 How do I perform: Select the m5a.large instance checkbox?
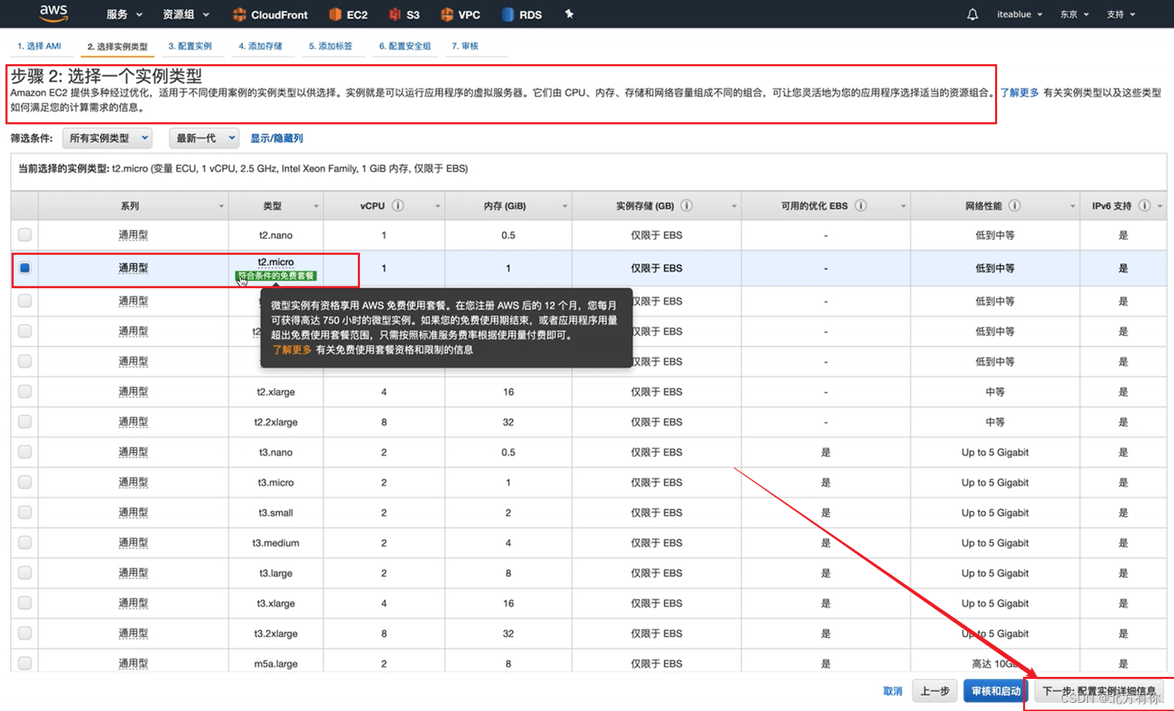pyautogui.click(x=25, y=663)
